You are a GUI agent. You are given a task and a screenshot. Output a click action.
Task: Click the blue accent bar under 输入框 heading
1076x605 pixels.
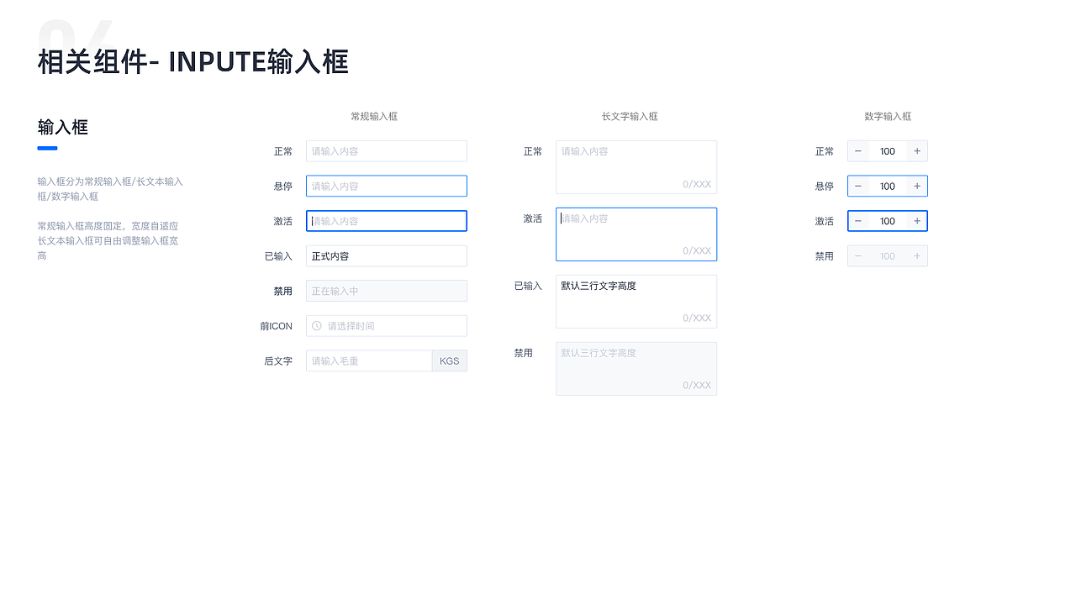[x=47, y=148]
